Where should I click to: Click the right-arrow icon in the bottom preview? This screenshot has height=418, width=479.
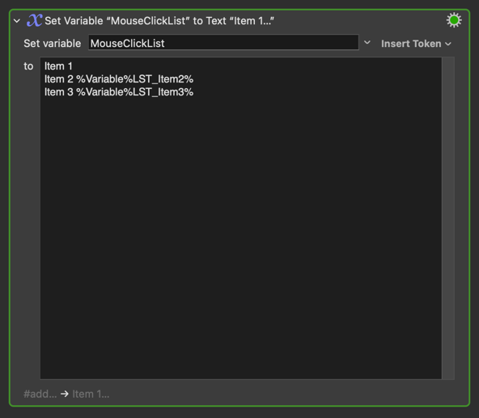(65, 394)
